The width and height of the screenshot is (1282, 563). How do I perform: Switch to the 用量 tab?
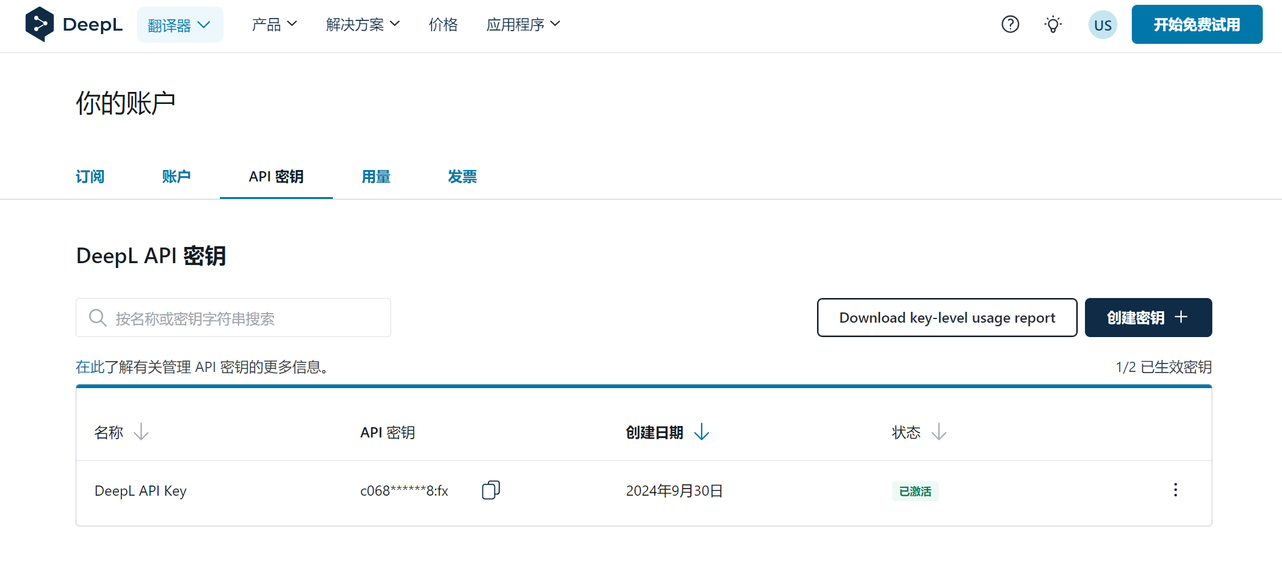376,177
